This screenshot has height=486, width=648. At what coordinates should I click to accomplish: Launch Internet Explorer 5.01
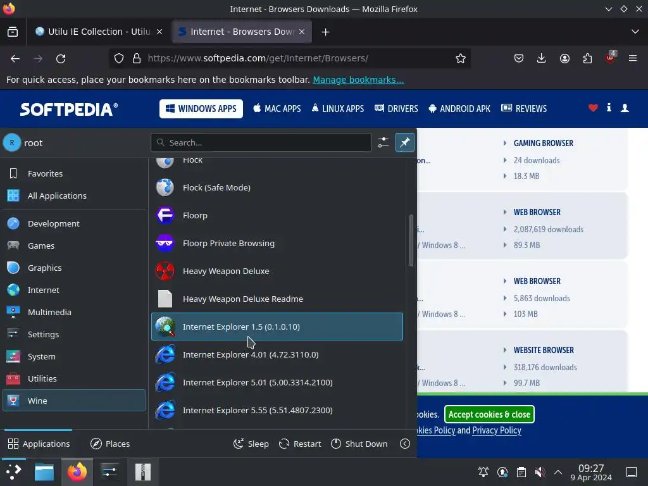pyautogui.click(x=277, y=382)
